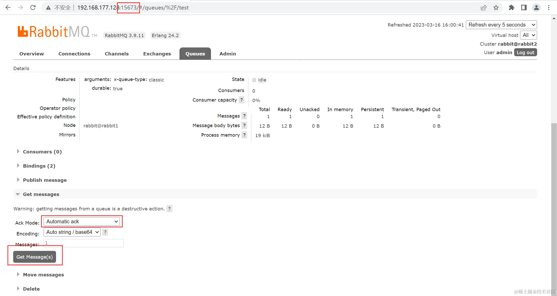Click the share page icon
Screen dimensions: 557x296
[x=483, y=7]
